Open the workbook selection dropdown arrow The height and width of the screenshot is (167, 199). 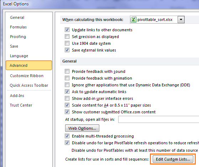coord(181,20)
